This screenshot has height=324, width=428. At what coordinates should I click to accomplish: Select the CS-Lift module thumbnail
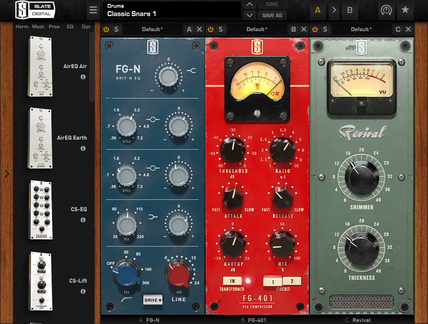tap(40, 281)
